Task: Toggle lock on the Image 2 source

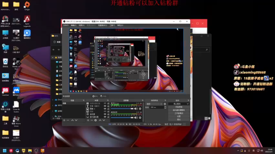Action: [108, 108]
